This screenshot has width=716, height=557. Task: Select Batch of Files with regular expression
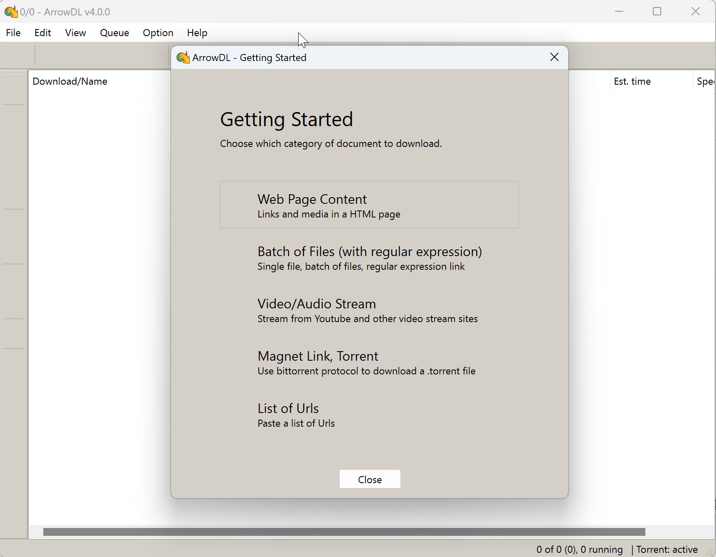click(x=370, y=257)
